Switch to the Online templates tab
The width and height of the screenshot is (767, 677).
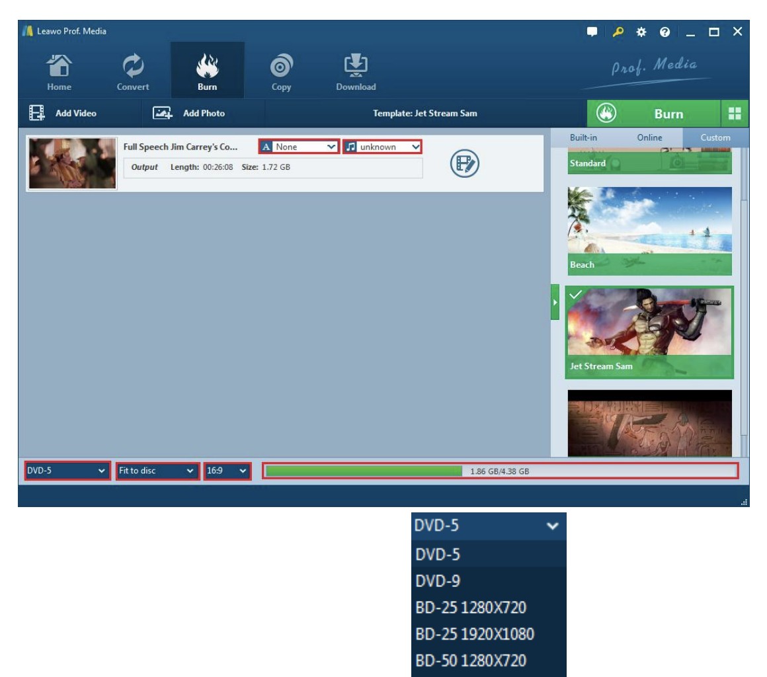[649, 138]
